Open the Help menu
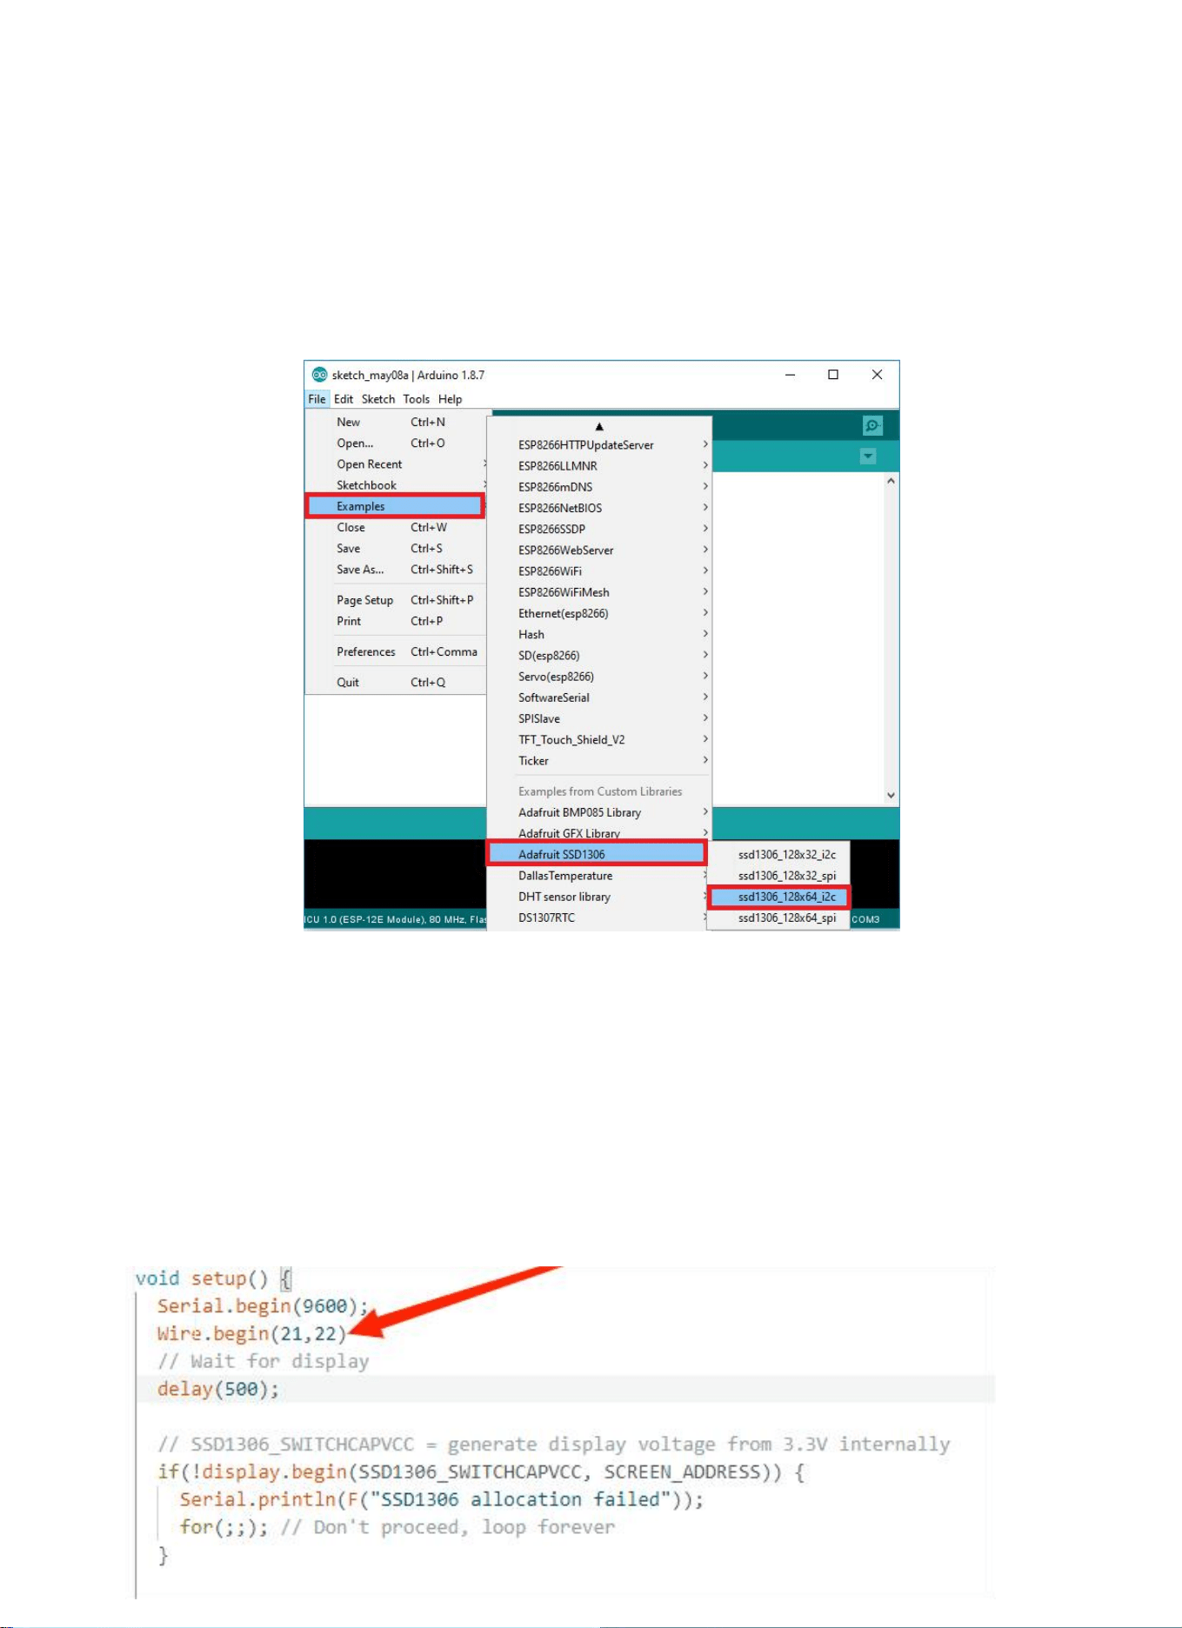The width and height of the screenshot is (1182, 1628). (x=450, y=399)
